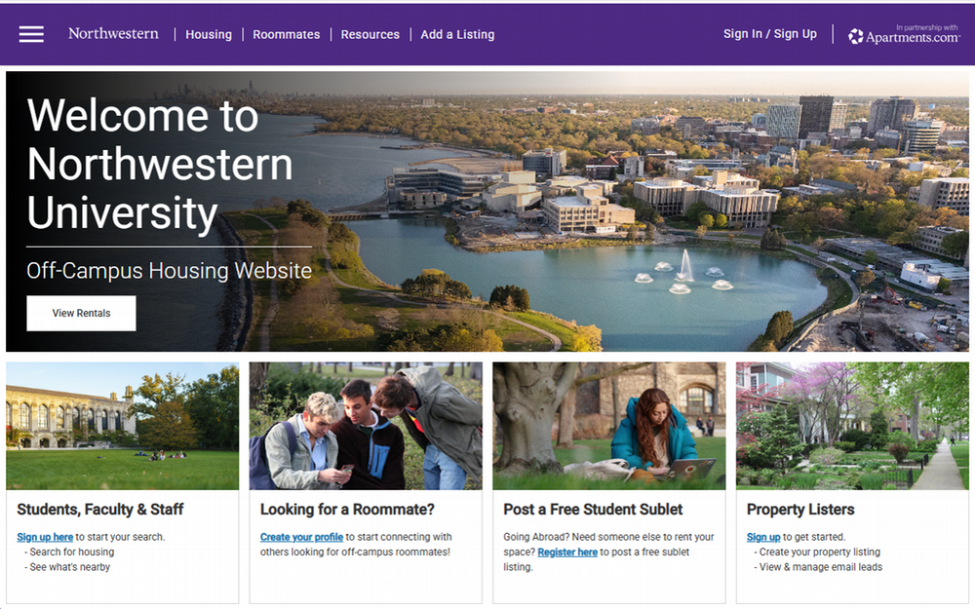
Task: Open the Resources section
Action: click(370, 34)
